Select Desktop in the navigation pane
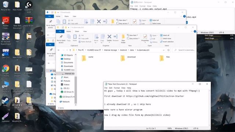Image resolution: width=235 pixels, height=132 pixels. (66, 59)
